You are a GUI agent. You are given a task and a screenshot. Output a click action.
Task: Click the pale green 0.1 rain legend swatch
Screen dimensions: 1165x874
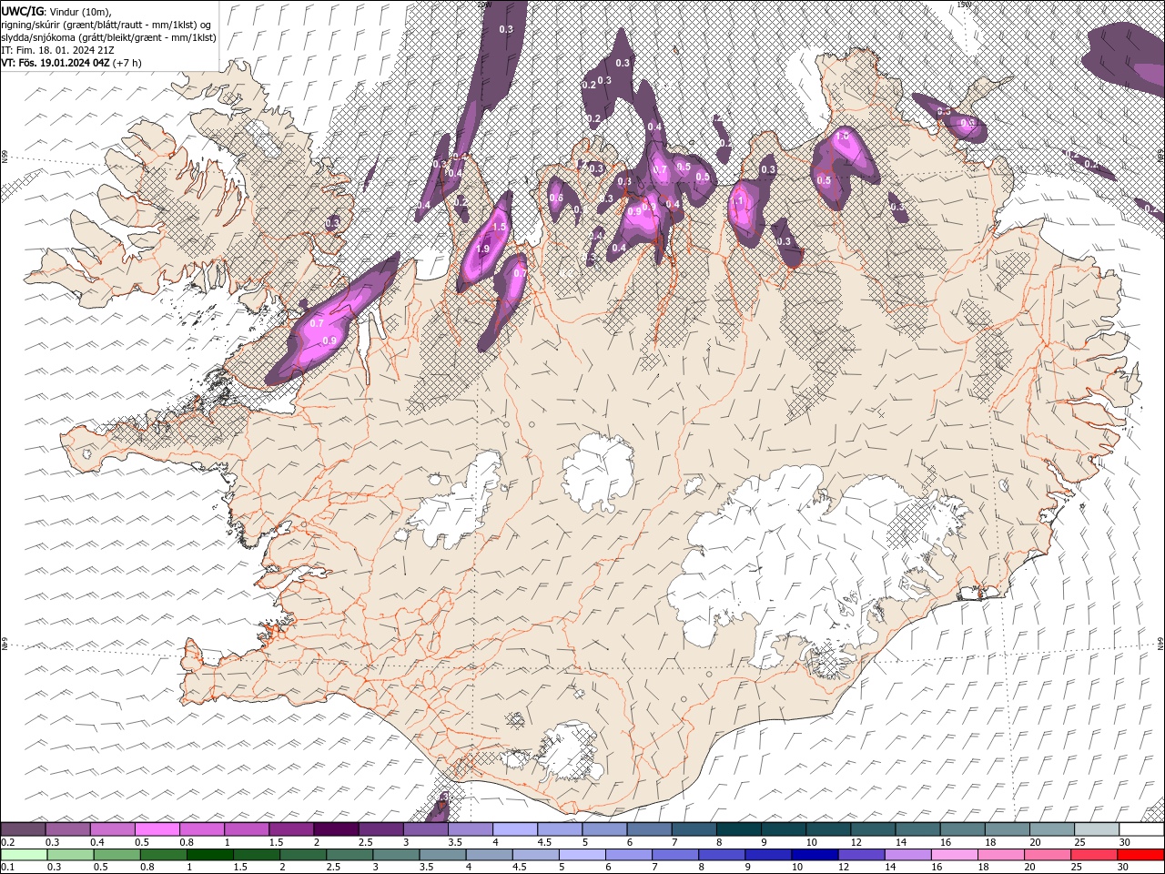tap(24, 855)
